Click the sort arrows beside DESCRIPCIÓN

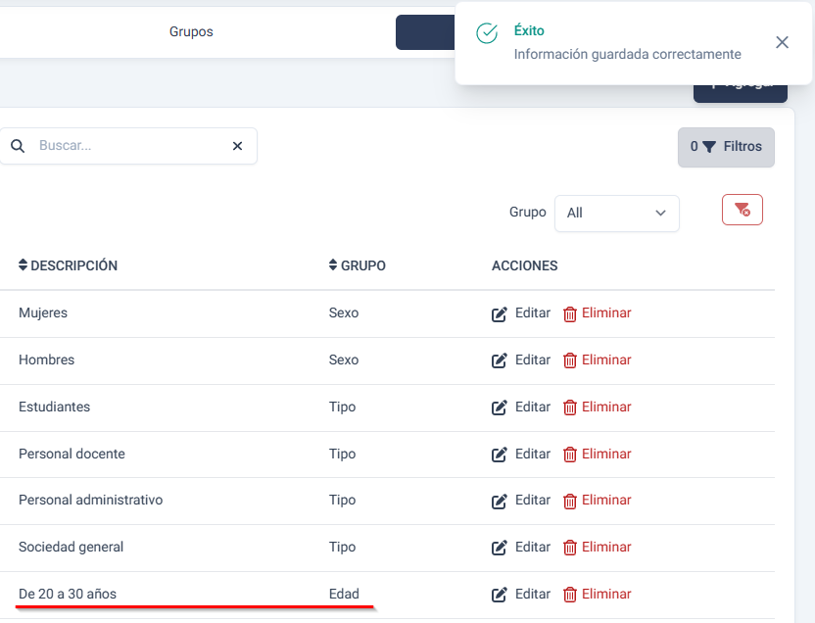tap(24, 265)
